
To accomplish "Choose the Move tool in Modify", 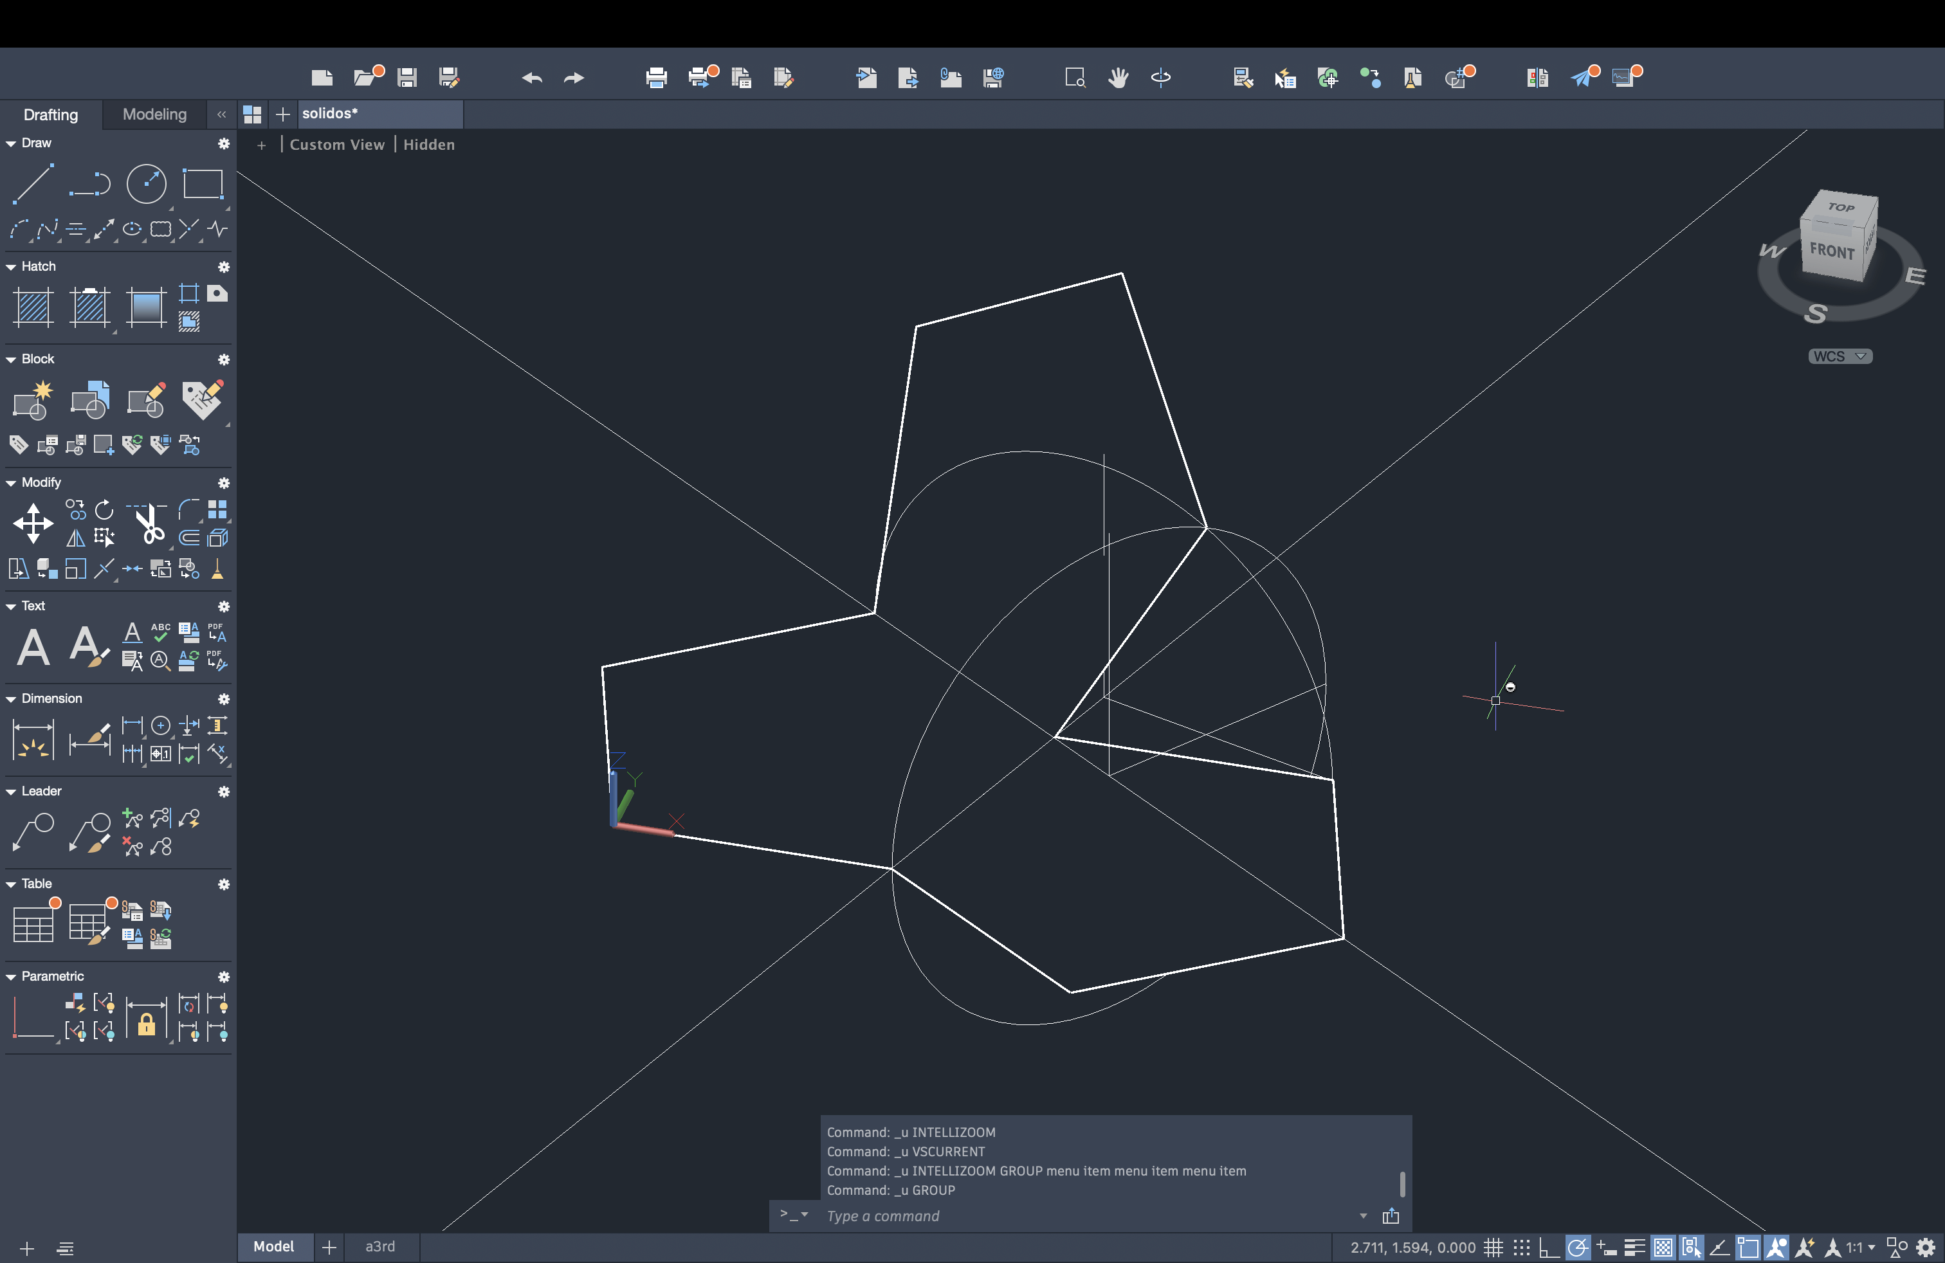I will click(33, 523).
